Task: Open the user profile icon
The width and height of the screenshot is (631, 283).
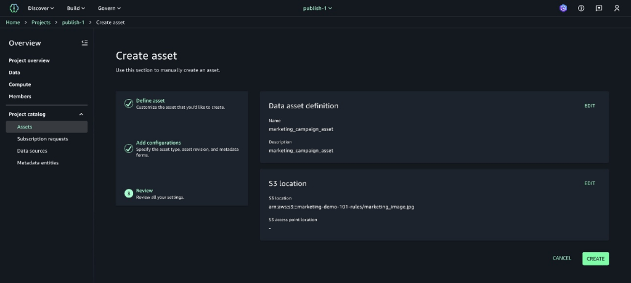Action: [617, 8]
